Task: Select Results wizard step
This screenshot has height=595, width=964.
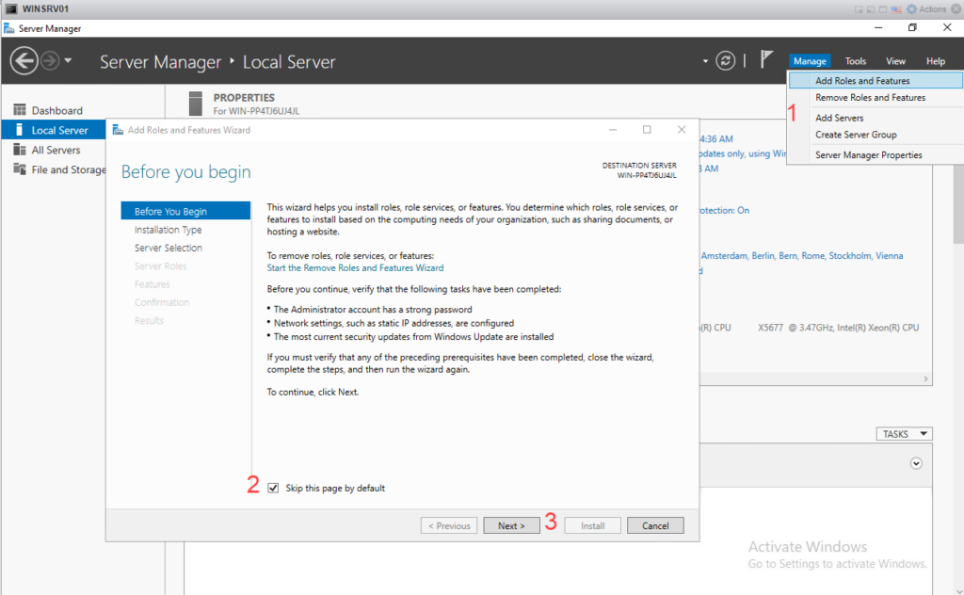Action: point(149,320)
